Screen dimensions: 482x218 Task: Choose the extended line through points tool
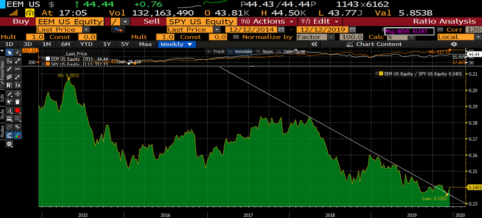click(9, 69)
